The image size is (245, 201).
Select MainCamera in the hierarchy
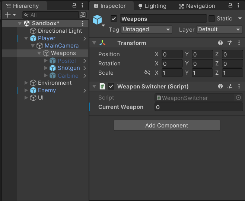click(61, 46)
